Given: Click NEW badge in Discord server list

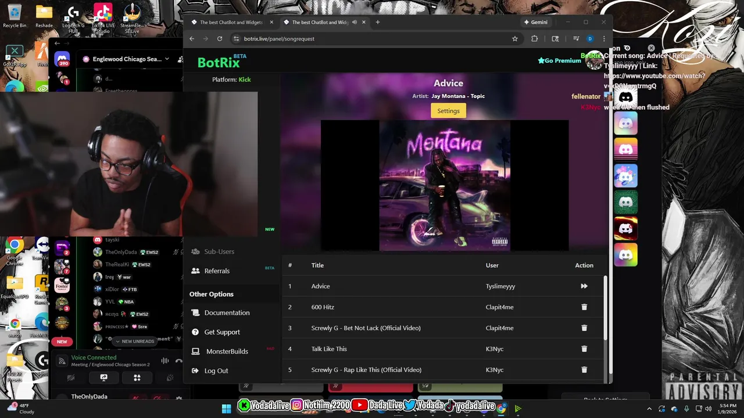Looking at the screenshot, I should click(62, 341).
